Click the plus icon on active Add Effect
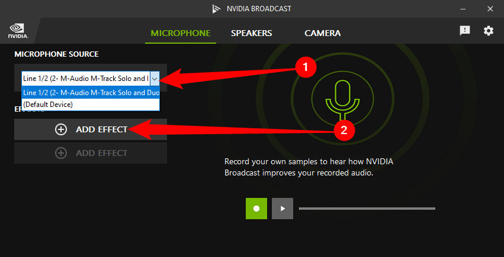Screen dimensions: 504x257 pyautogui.click(x=61, y=129)
